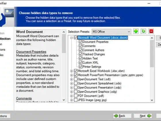This screenshot has width=161, height=121.
Task: Click the green reload preset icon
Action: (x=143, y=31)
